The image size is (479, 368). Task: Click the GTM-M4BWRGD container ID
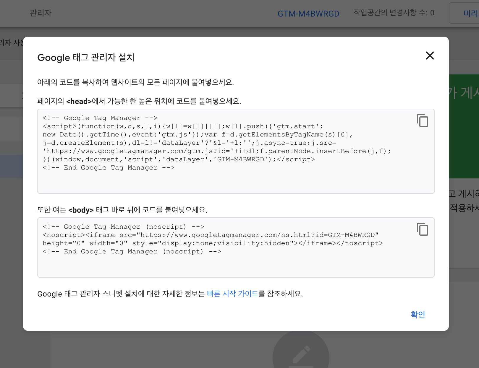tap(308, 13)
